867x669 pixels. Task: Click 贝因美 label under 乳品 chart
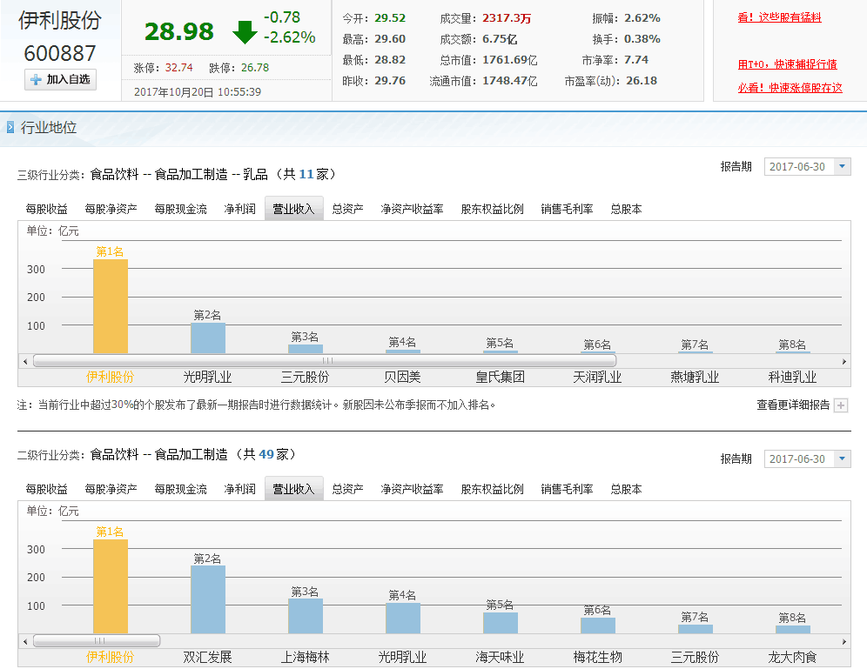click(402, 378)
